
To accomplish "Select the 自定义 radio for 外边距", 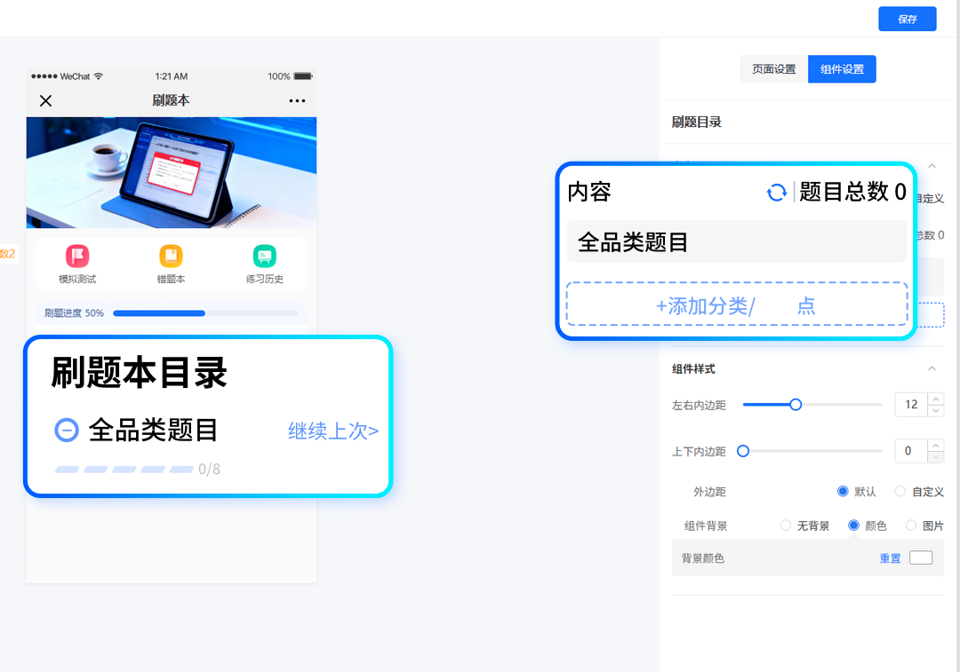I will 899,491.
